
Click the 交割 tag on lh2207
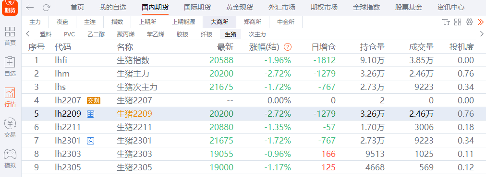tap(93, 100)
